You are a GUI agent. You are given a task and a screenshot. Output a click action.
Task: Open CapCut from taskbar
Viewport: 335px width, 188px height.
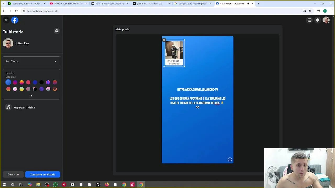(x=72, y=185)
